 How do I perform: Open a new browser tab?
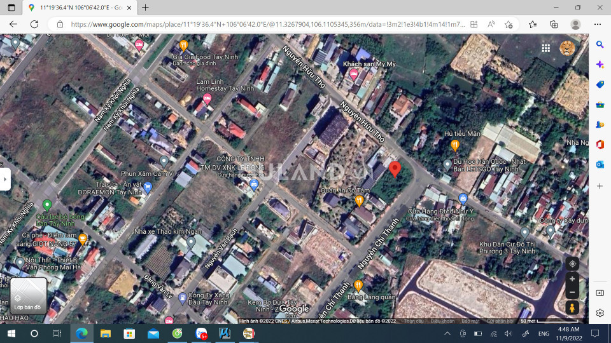[145, 8]
